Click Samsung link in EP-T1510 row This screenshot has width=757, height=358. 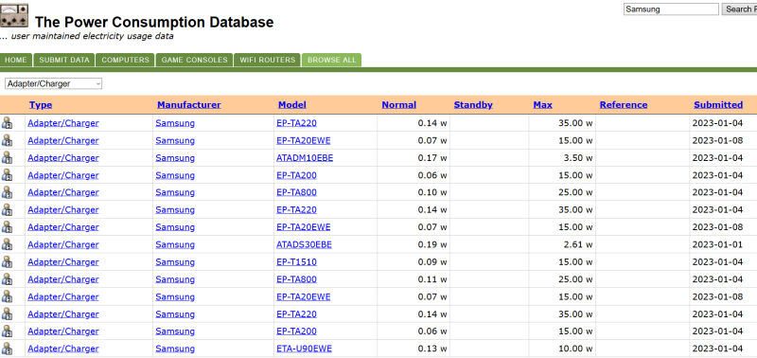175,261
